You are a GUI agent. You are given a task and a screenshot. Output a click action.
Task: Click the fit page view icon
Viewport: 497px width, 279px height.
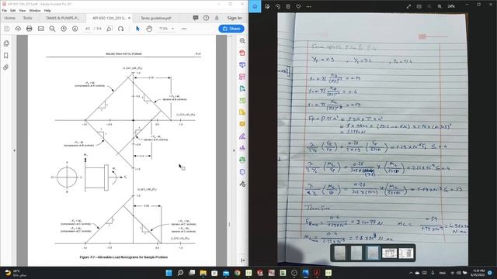click(109, 29)
